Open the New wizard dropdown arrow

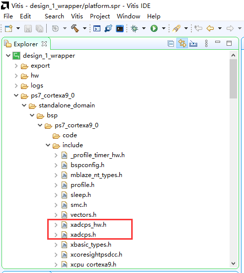click(18, 28)
